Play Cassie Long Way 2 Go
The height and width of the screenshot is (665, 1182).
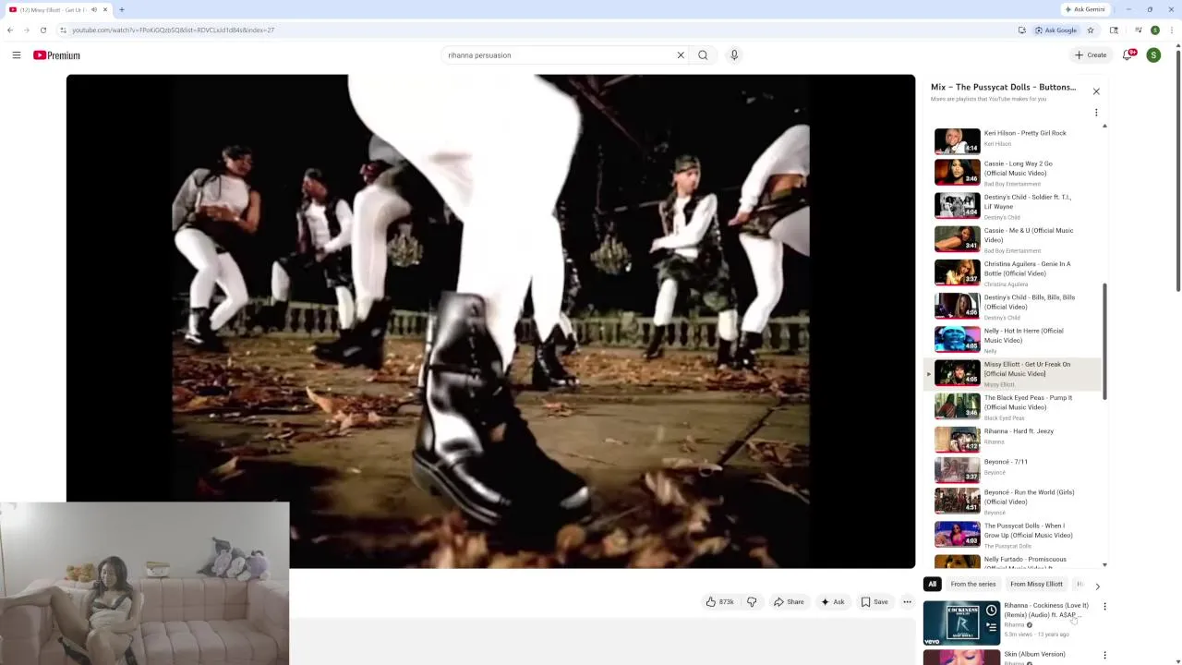1013,173
